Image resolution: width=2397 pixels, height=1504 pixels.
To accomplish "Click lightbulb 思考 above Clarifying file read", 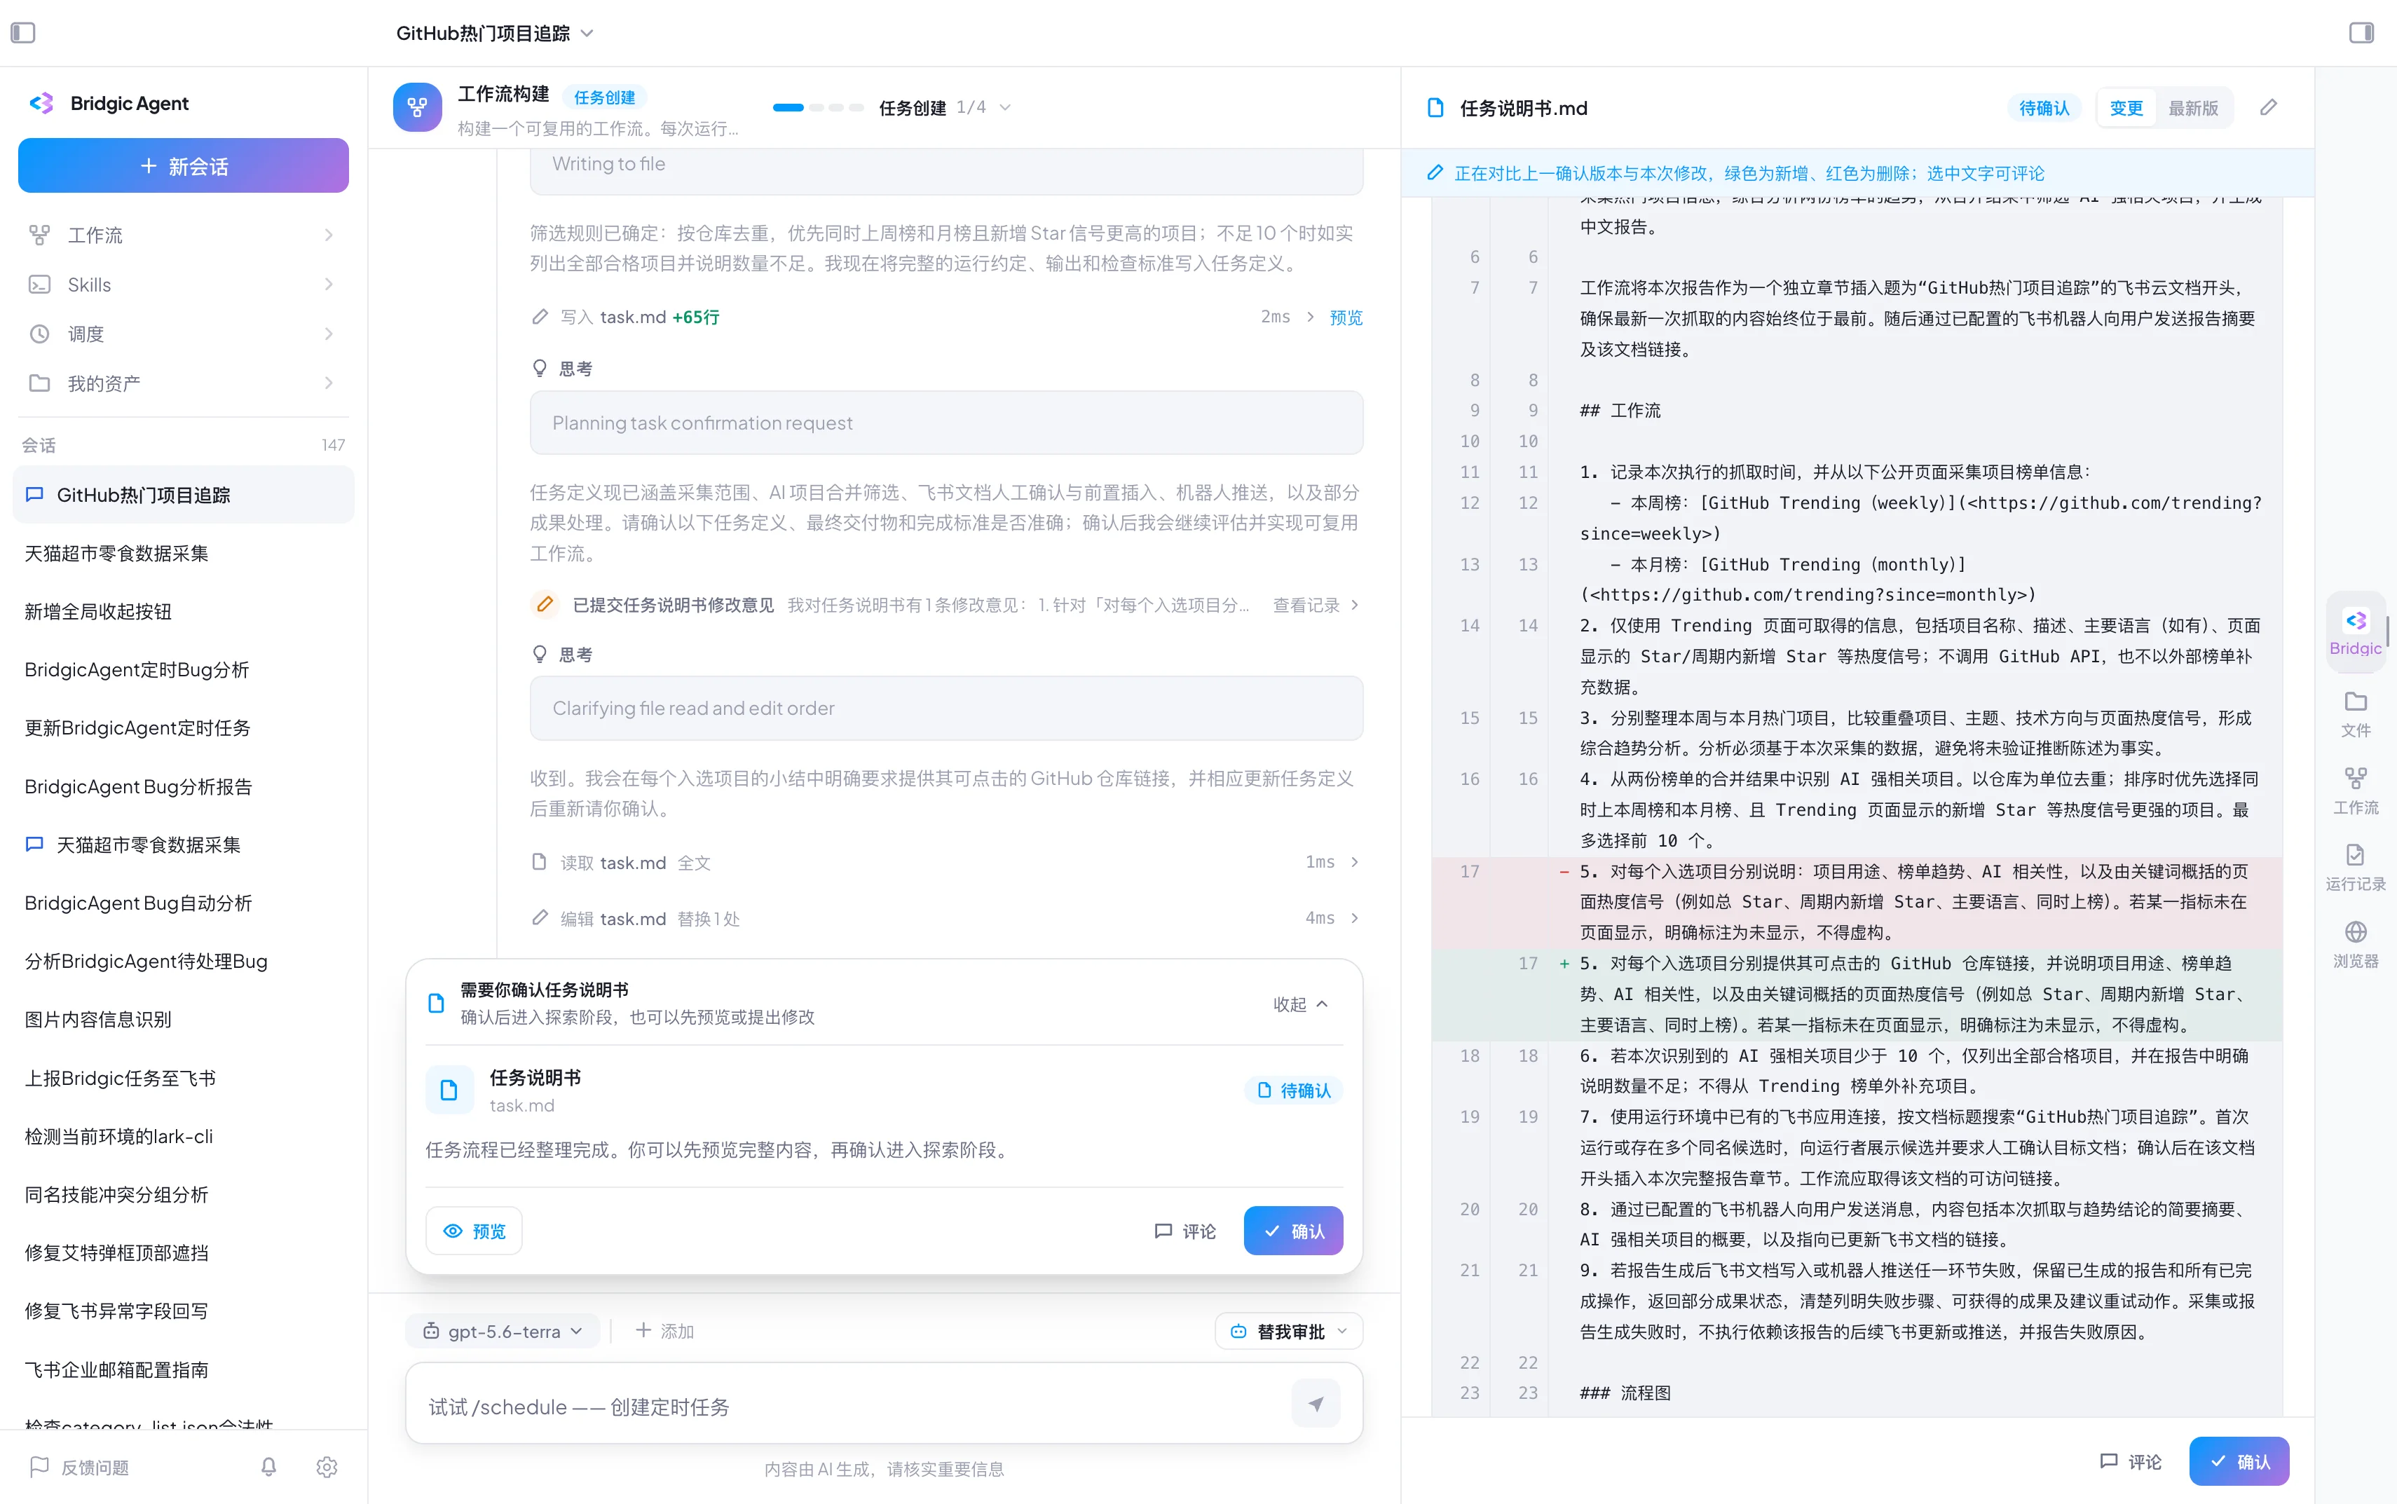I will [539, 655].
